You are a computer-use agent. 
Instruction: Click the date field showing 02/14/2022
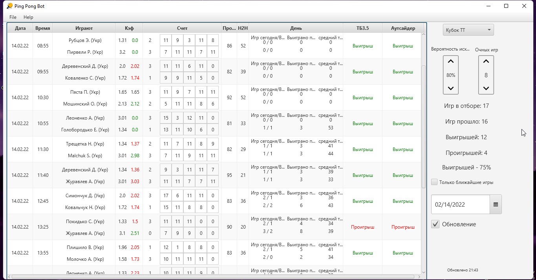point(460,204)
